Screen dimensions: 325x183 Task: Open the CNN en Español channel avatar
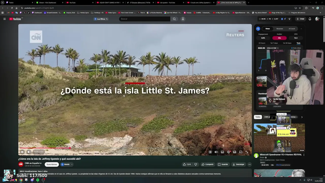21,164
